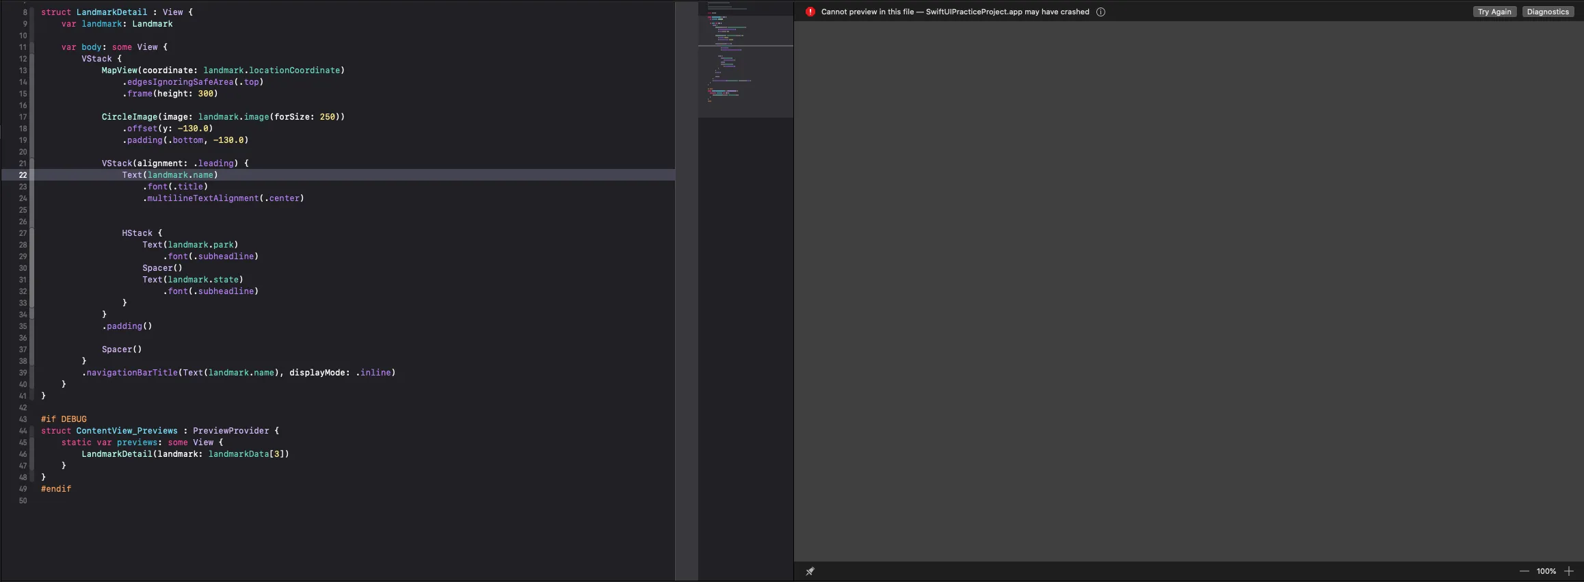
Task: Click the 100% zoom level label
Action: pos(1546,571)
